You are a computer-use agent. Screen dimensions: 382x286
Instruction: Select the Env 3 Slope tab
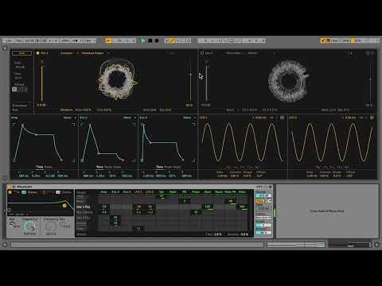[x=168, y=167]
